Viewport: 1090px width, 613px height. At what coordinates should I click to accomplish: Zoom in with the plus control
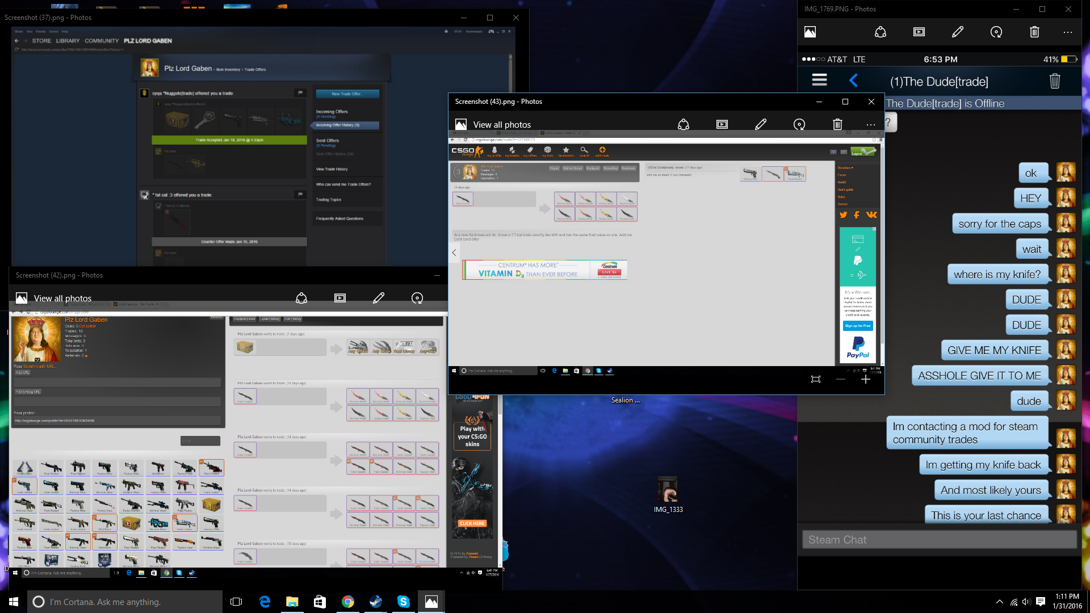pyautogui.click(x=865, y=379)
